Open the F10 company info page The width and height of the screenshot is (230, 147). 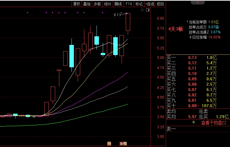pyautogui.click(x=129, y=4)
